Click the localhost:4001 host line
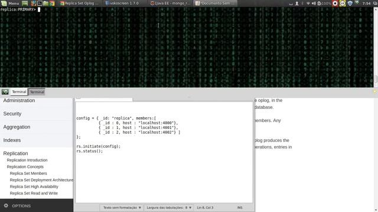This screenshot has width=378, height=212. click(138, 128)
